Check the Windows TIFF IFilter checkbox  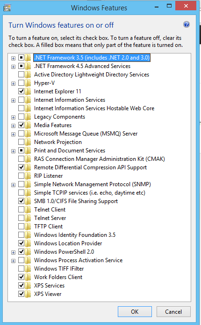coord(22,268)
